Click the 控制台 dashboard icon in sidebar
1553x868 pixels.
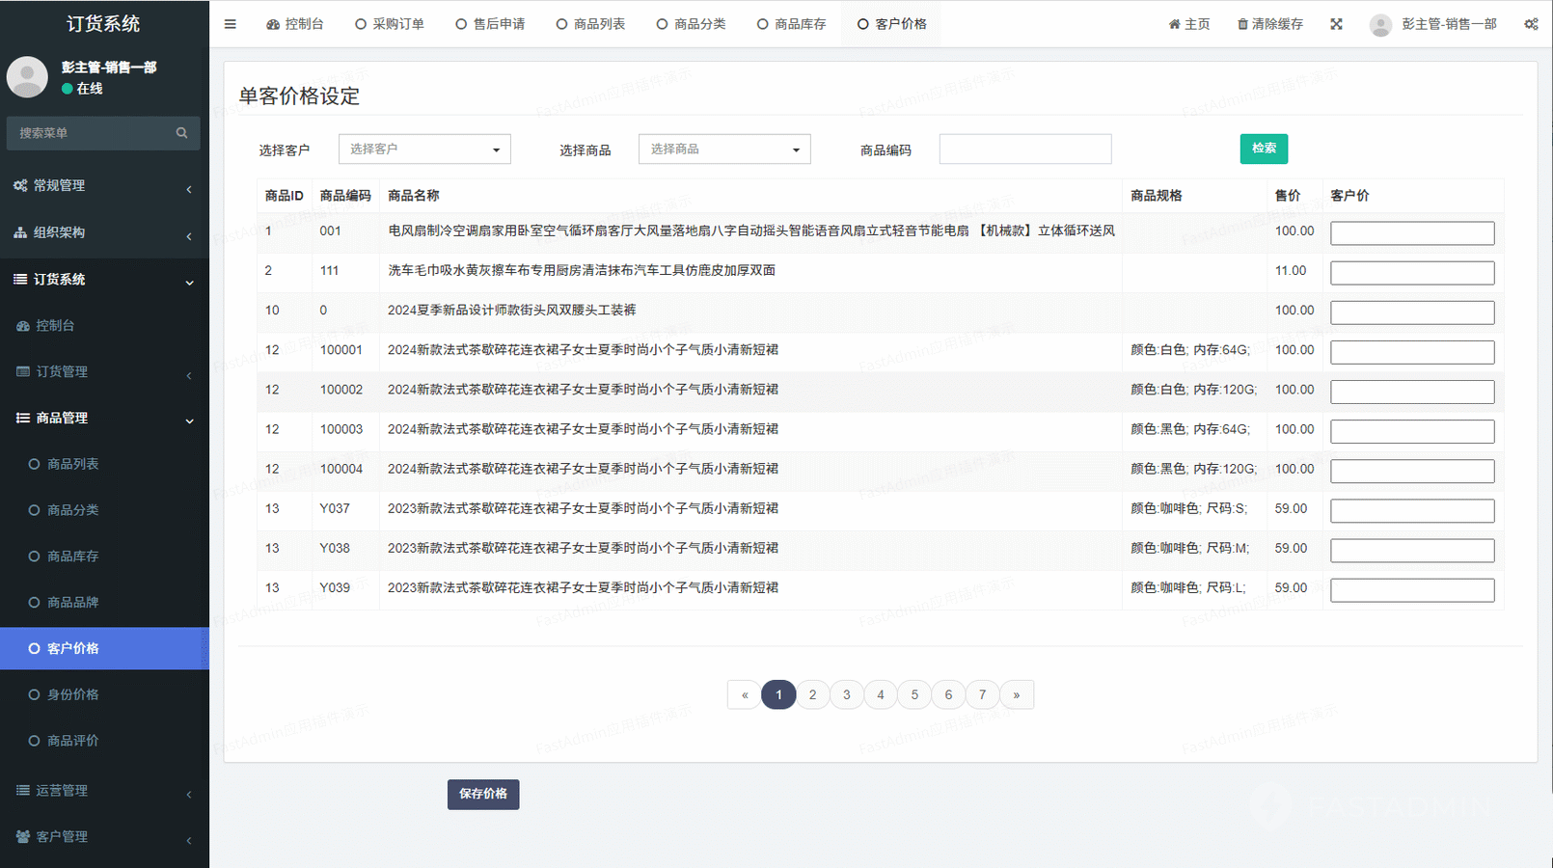click(x=23, y=326)
